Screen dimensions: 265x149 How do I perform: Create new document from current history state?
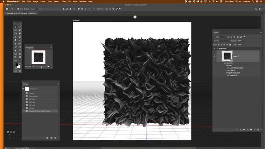click(x=47, y=138)
